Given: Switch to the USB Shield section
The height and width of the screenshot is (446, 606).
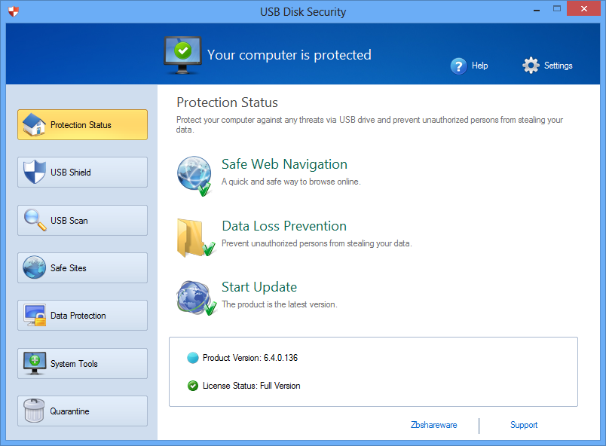Looking at the screenshot, I should pos(82,173).
